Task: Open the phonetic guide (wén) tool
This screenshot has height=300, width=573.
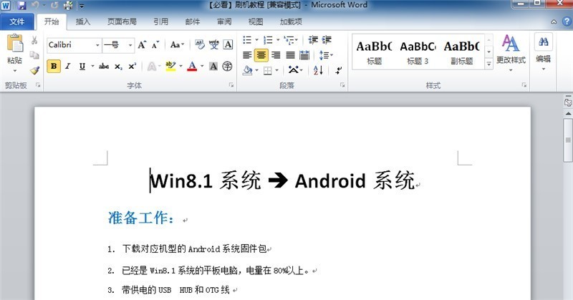Action: pyautogui.click(x=213, y=44)
